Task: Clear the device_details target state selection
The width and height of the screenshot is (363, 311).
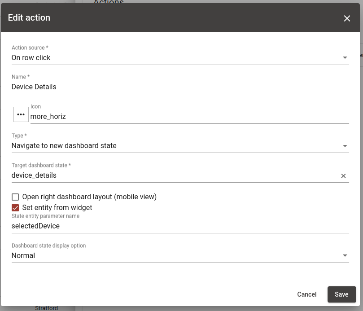Action: point(343,175)
